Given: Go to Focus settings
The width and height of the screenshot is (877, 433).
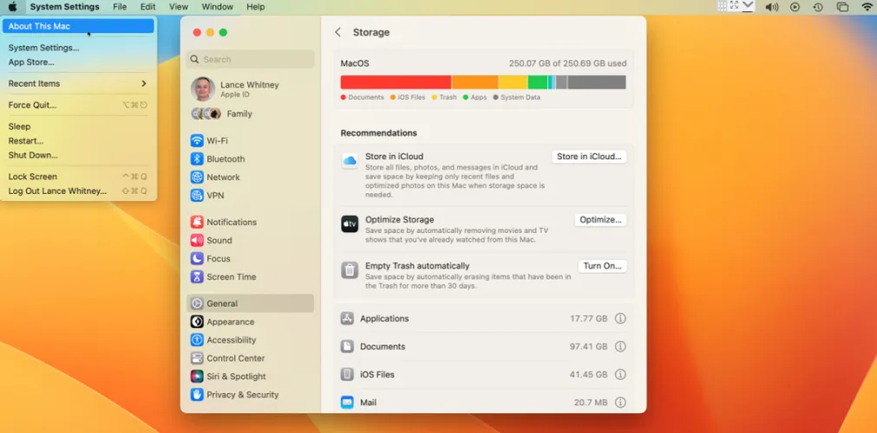Looking at the screenshot, I should tap(218, 259).
